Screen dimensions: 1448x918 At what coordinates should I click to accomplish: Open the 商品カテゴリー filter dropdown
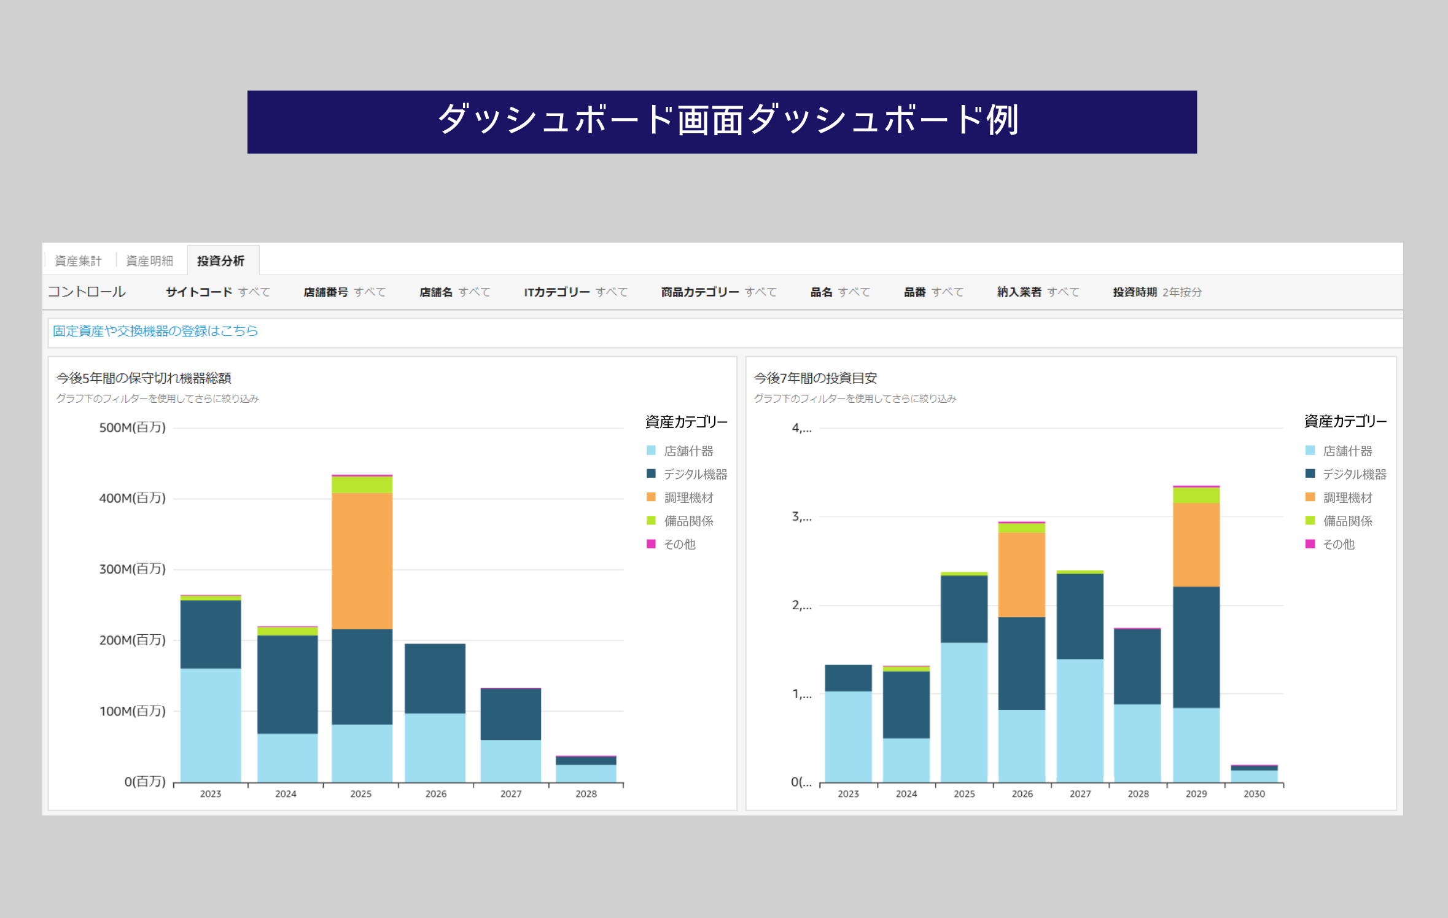[x=718, y=292]
